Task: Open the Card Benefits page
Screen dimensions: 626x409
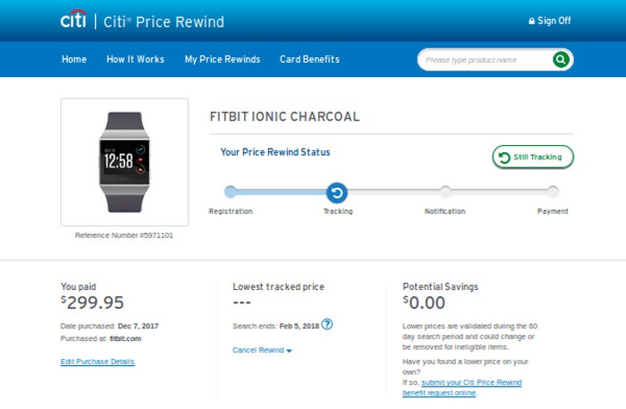Action: coord(309,59)
